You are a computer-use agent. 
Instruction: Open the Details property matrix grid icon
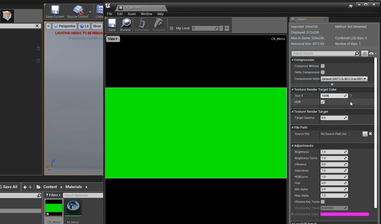coord(365,54)
